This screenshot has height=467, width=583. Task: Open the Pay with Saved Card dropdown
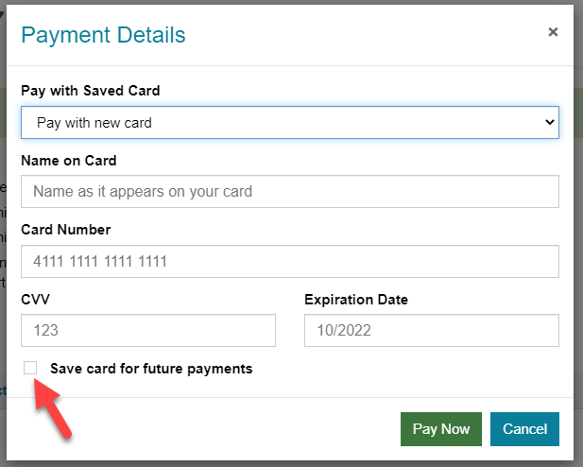tap(290, 123)
